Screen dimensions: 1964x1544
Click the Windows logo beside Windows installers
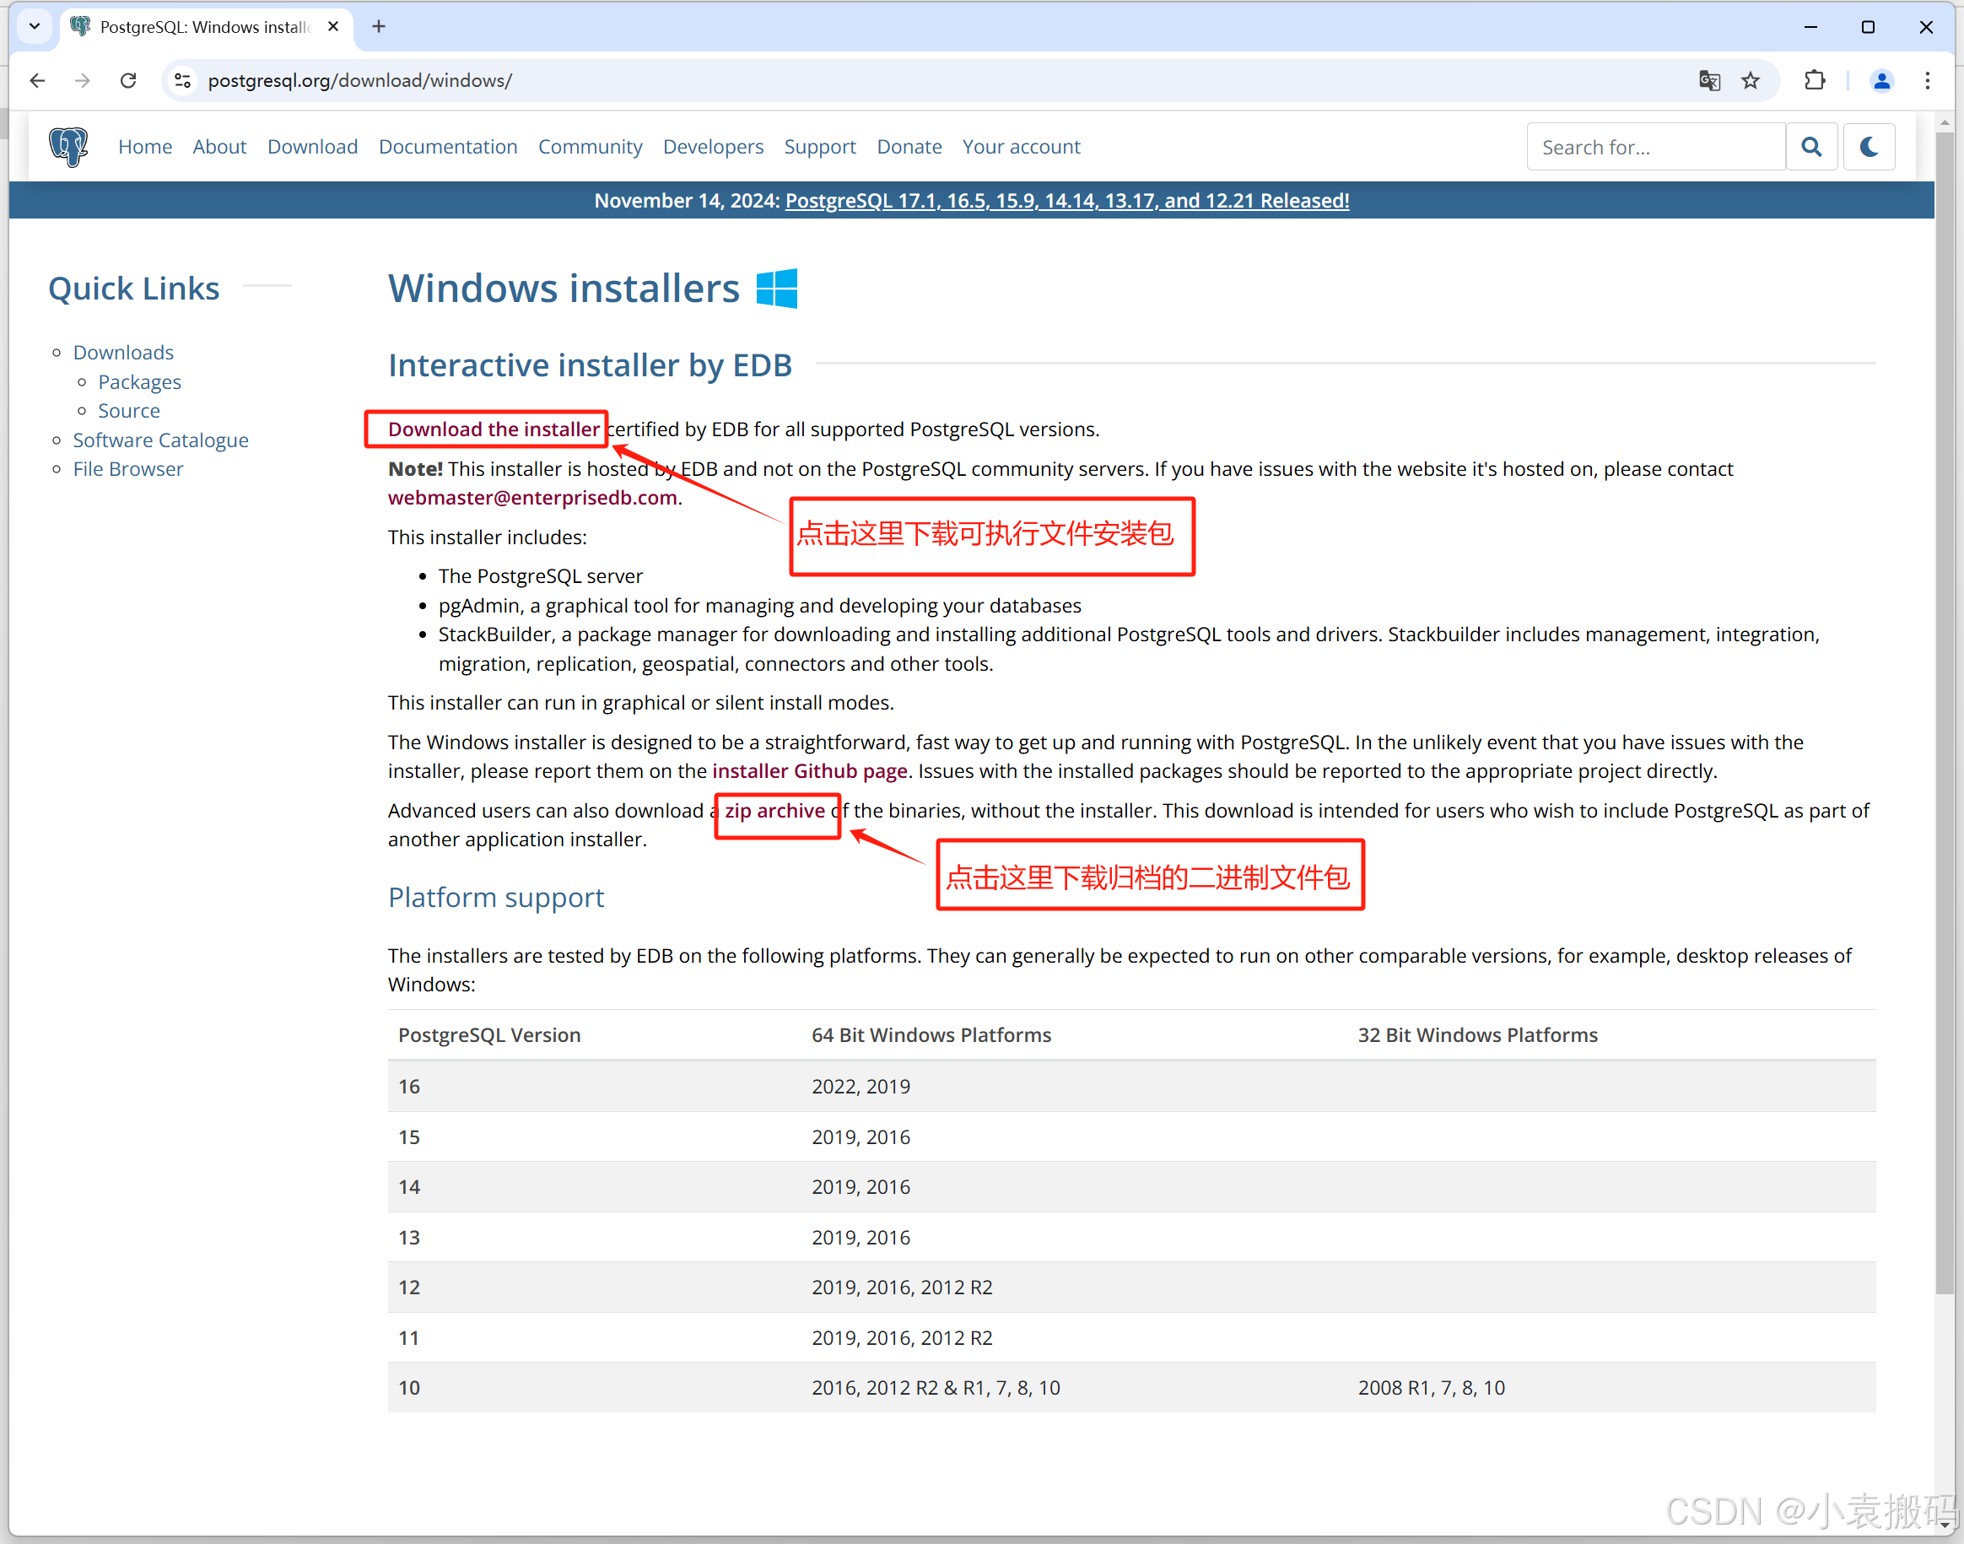point(776,289)
